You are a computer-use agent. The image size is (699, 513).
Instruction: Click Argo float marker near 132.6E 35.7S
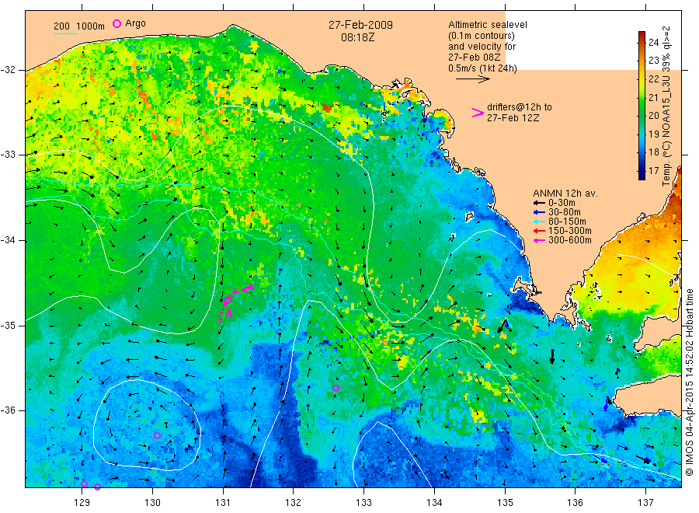(336, 388)
